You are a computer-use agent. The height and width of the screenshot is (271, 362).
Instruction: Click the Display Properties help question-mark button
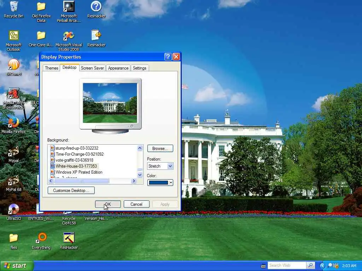coord(168,57)
